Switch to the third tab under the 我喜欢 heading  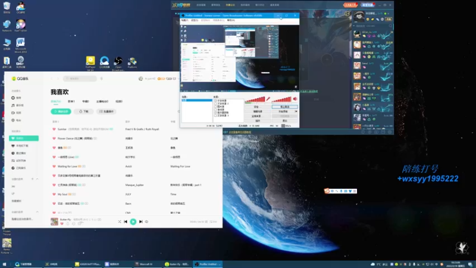[86, 101]
